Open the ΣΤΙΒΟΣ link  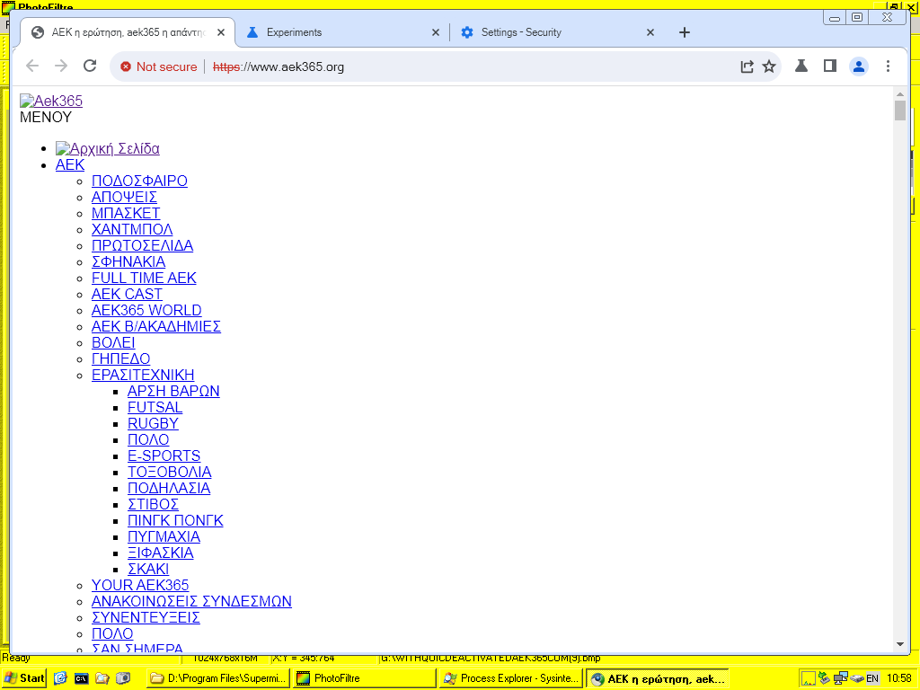(x=153, y=505)
